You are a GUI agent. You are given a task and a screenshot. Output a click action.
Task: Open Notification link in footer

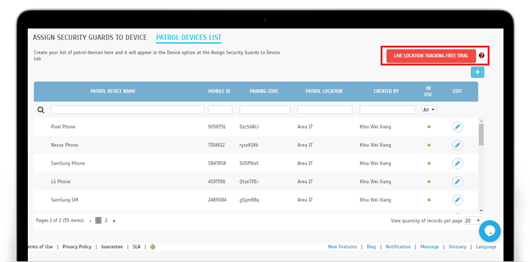tap(398, 247)
